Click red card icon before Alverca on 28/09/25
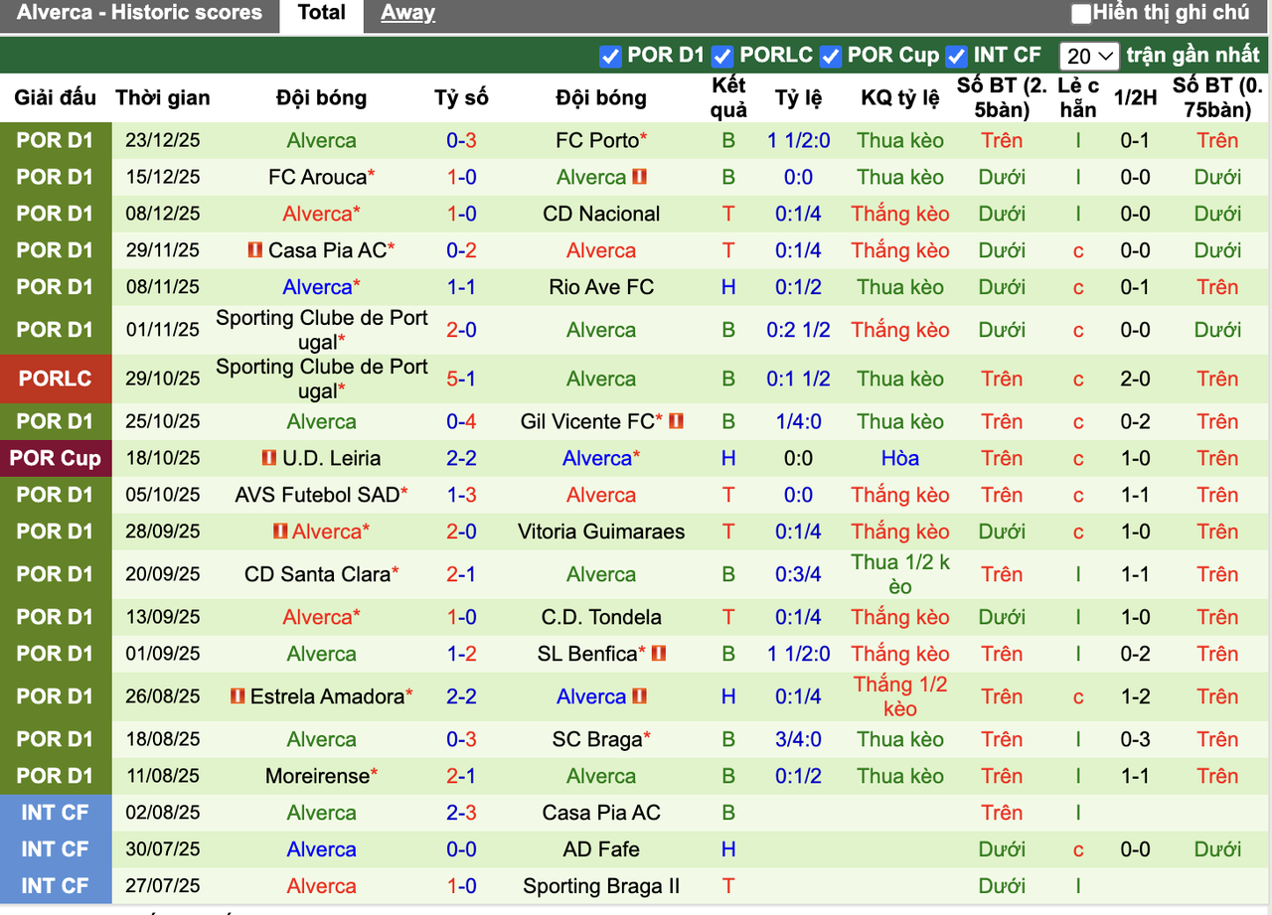Screen dimensions: 1272x915 pos(280,532)
